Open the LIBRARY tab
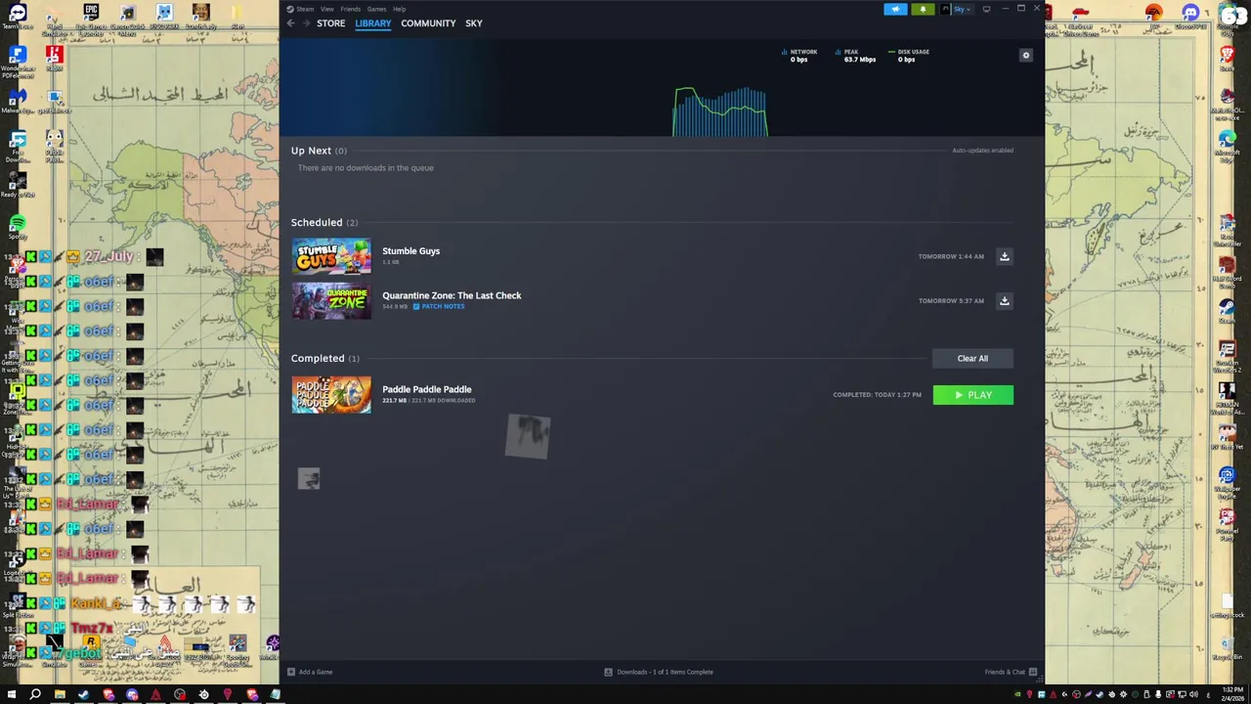 [x=372, y=23]
